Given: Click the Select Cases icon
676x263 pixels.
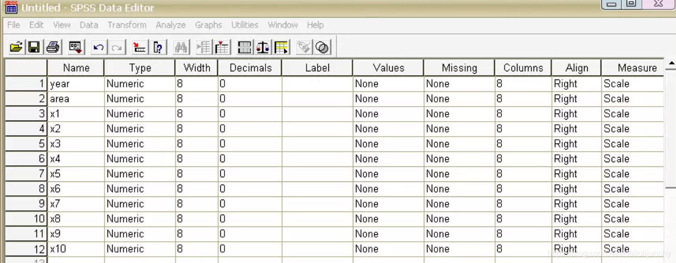Looking at the screenshot, I should click(282, 48).
